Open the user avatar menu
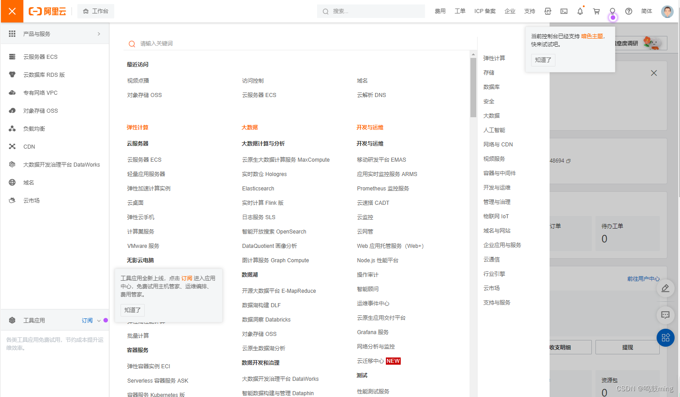The width and height of the screenshot is (680, 397). point(667,11)
